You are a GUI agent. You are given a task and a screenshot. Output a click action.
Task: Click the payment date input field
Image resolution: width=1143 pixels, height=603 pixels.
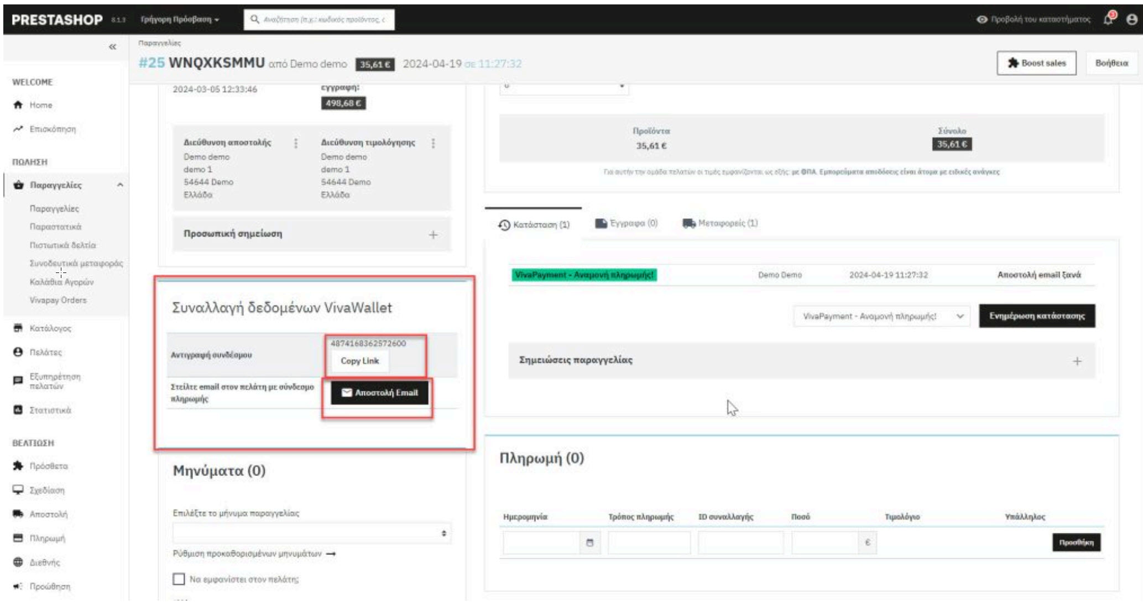pos(542,543)
